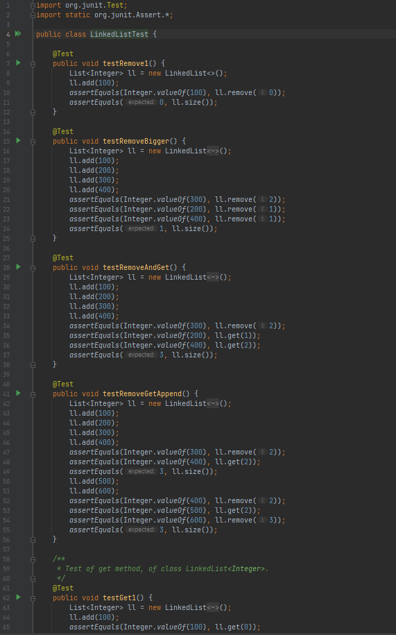Click 'import org.junit.Test;' statement
Image resolution: width=396 pixels, height=635 pixels.
click(x=82, y=6)
